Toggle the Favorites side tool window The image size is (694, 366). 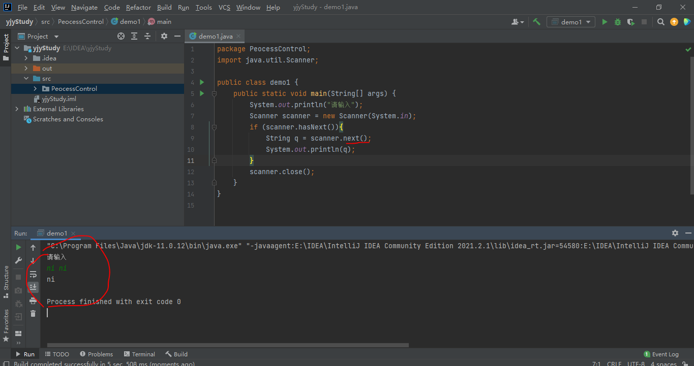tap(6, 325)
